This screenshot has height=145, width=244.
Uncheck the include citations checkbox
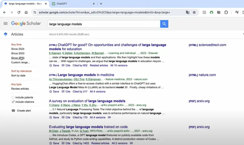[x=13, y=102]
